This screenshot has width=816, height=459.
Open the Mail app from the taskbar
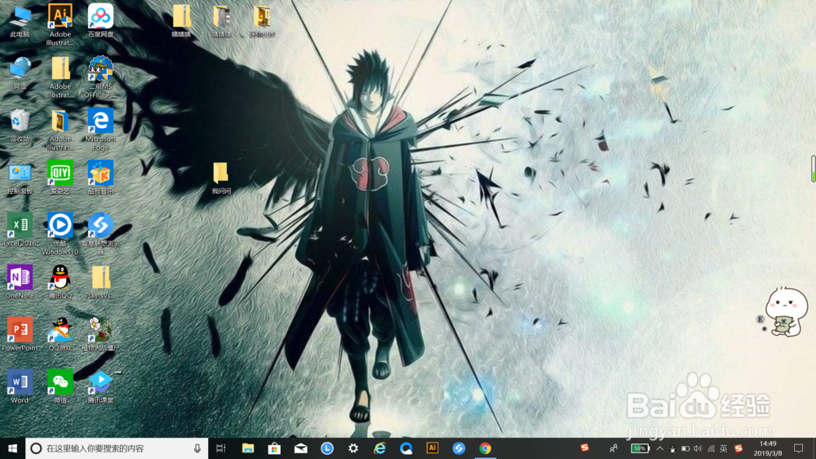[301, 448]
